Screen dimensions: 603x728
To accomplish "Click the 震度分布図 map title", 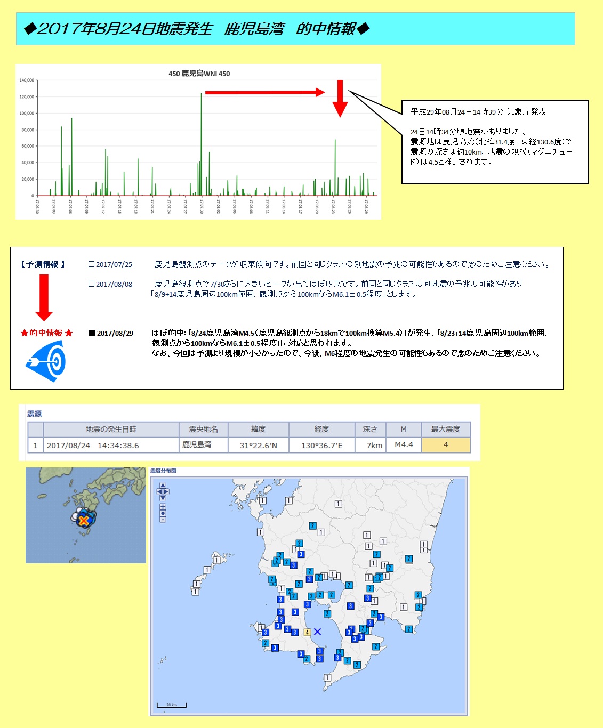I will [x=163, y=471].
